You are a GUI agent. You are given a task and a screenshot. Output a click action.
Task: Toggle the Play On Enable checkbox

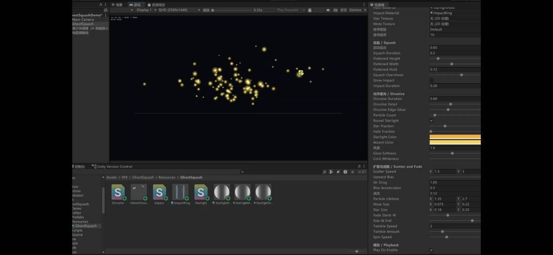pyautogui.click(x=431, y=250)
